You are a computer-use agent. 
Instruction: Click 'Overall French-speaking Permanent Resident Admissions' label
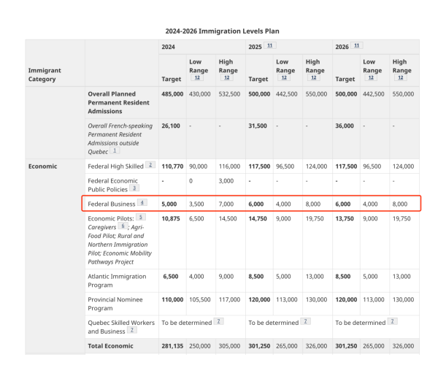pyautogui.click(x=120, y=139)
